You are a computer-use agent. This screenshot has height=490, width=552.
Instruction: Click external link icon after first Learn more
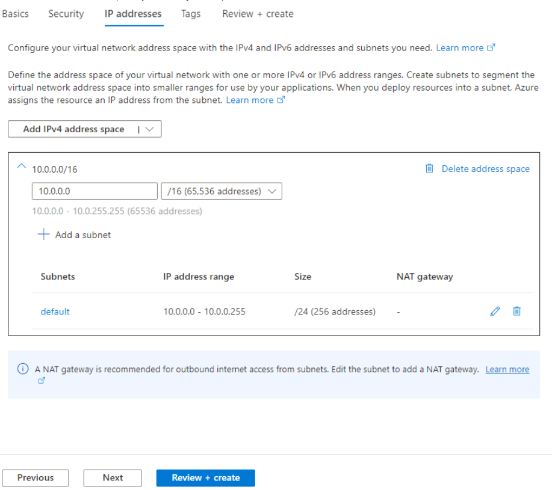pos(491,47)
